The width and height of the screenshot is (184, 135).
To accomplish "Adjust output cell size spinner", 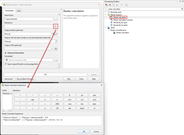I will click(x=57, y=41).
